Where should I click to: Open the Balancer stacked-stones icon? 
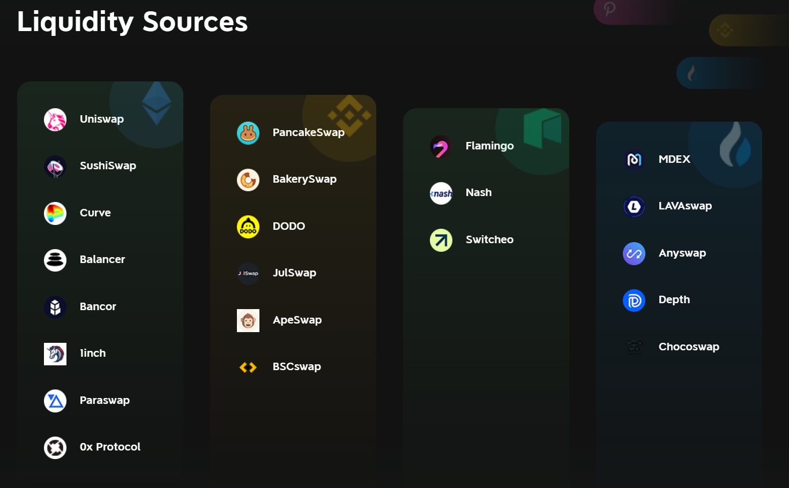55,260
